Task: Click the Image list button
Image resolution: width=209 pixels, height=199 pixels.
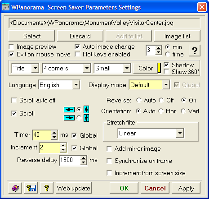Action: pyautogui.click(x=177, y=36)
